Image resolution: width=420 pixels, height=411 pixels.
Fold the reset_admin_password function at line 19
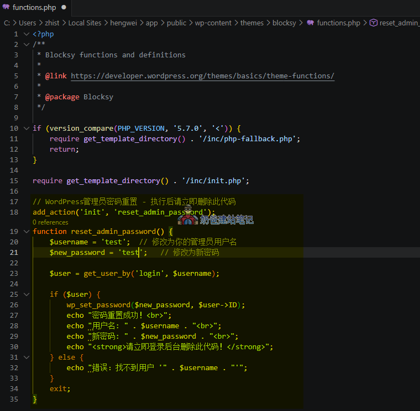click(27, 231)
